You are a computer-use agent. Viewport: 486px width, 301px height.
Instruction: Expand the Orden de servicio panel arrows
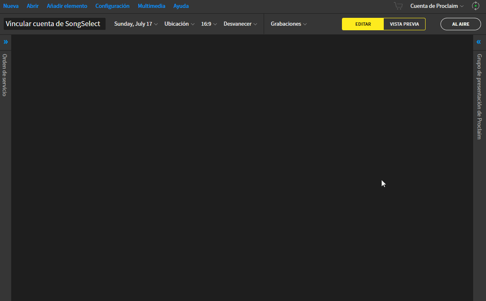coord(5,42)
